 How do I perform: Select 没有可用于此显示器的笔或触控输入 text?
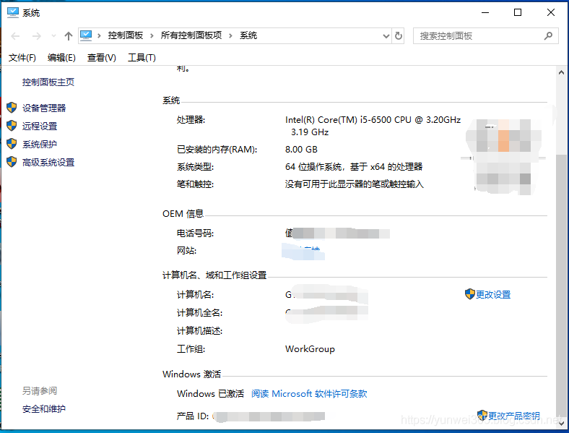tap(354, 184)
